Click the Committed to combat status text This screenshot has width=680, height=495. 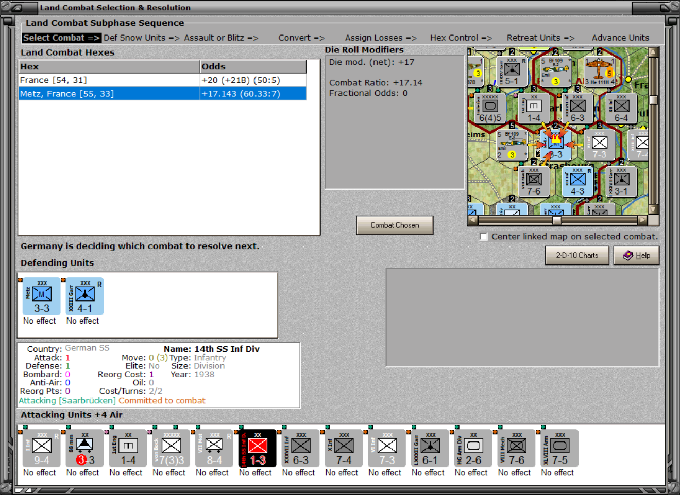tap(162, 400)
